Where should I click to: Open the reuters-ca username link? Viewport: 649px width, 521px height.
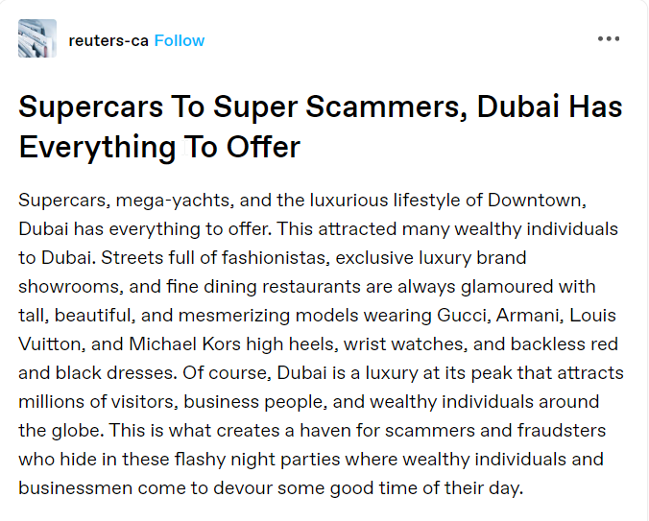click(108, 40)
